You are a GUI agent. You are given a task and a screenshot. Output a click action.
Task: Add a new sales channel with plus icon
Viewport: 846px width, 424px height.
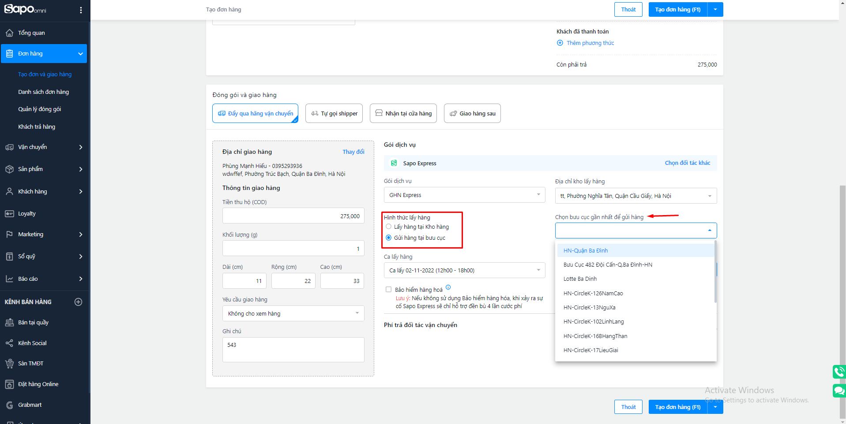tap(78, 302)
